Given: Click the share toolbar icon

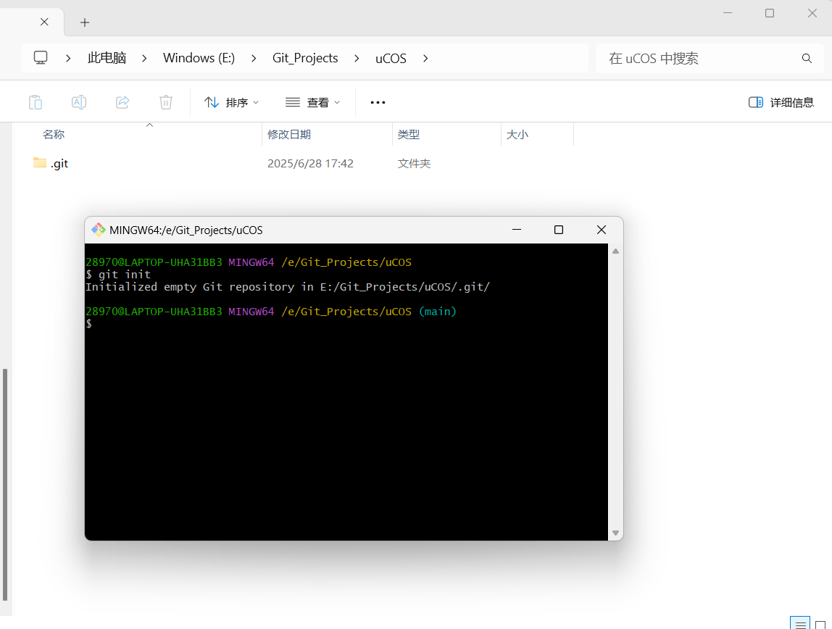Looking at the screenshot, I should pyautogui.click(x=122, y=102).
